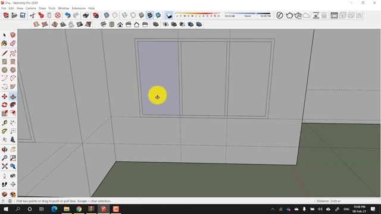
Task: Adjust the shadow date month slider
Action: coord(198,15)
